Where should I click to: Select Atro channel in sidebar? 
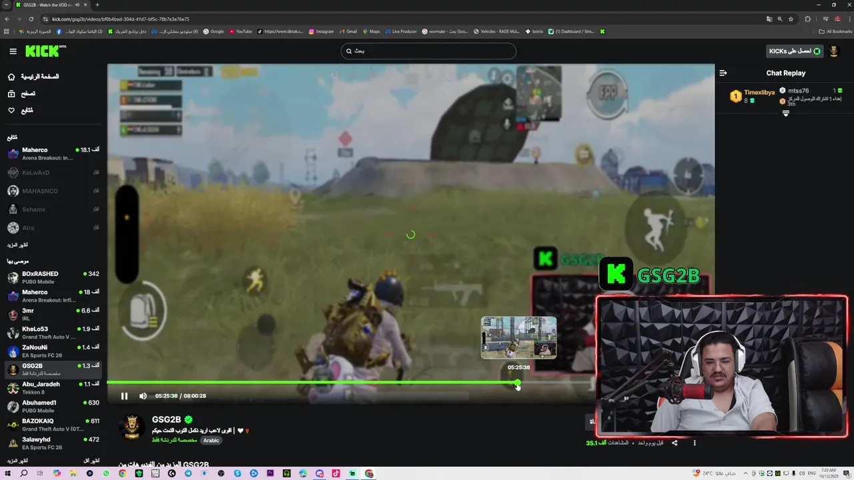[53, 228]
